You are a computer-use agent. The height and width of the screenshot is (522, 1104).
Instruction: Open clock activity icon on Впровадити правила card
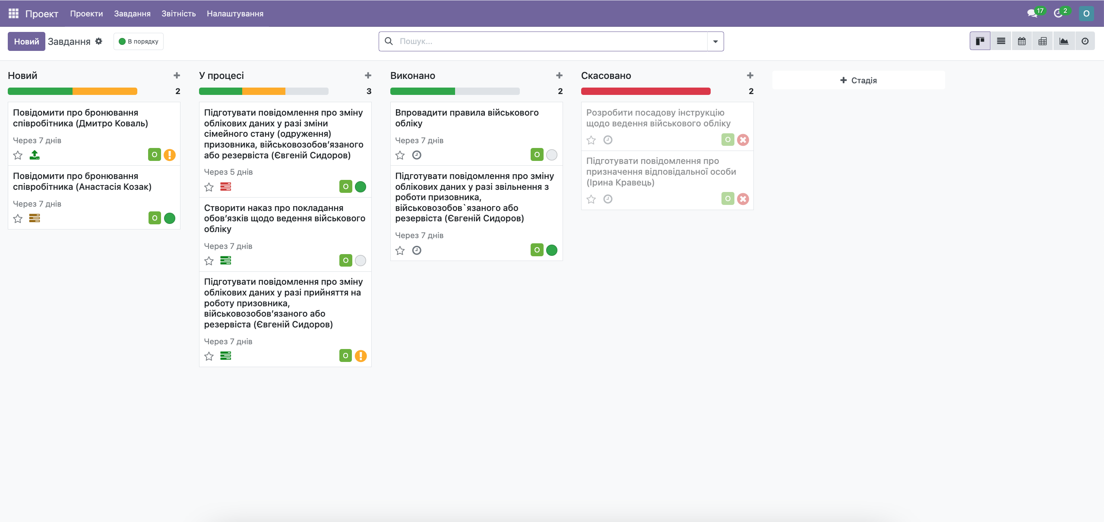[417, 155]
